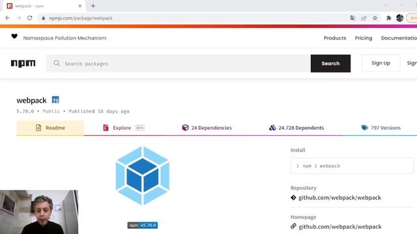Close the webpack - npm tab
417x234 pixels.
80,6
